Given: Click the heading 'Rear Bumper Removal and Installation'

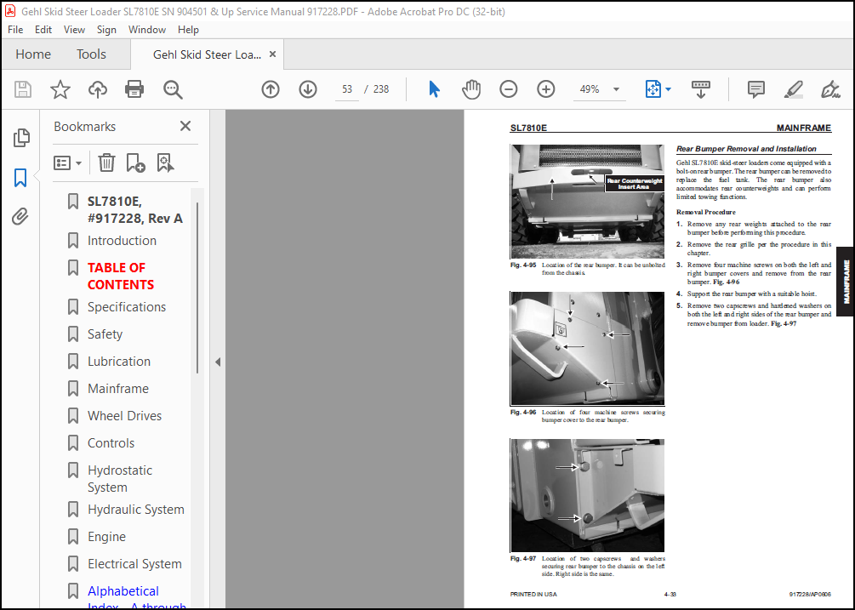Looking at the screenshot, I should click(x=746, y=149).
